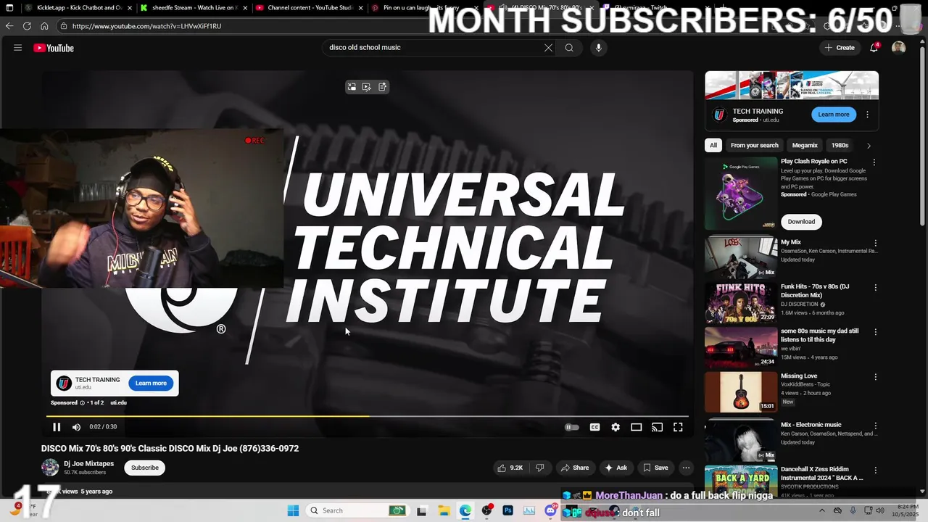Click the magnifier search button
Screen dimensions: 928x522
tap(569, 48)
